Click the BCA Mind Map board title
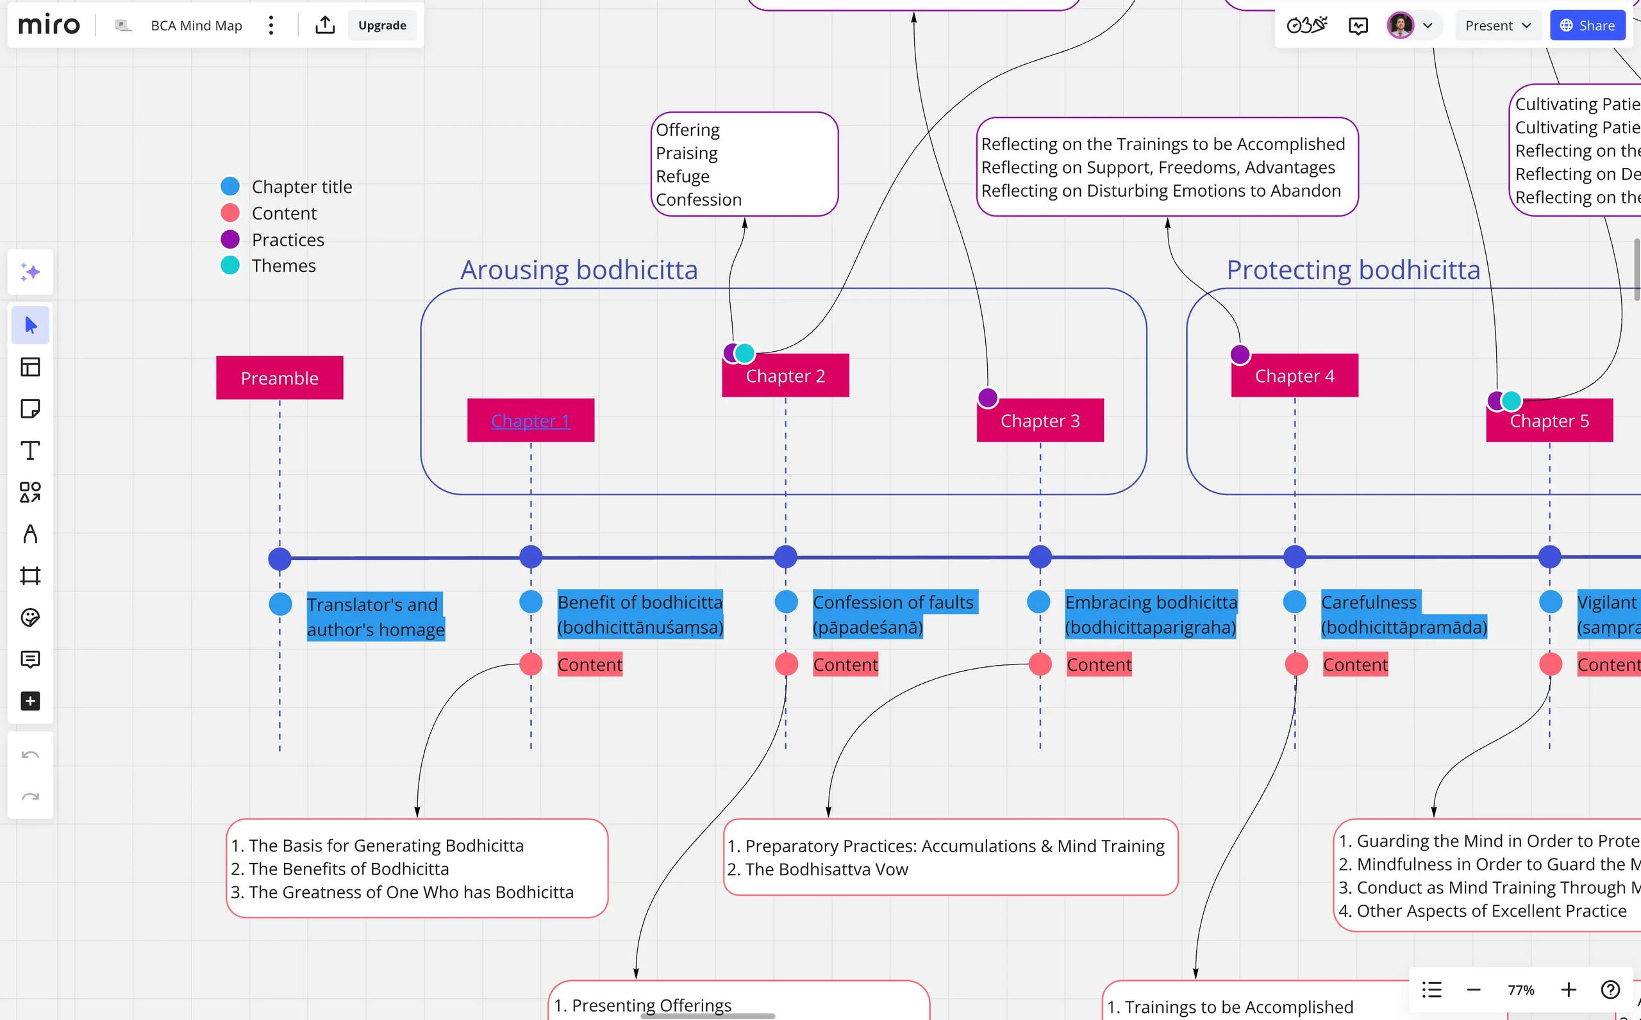The image size is (1641, 1020). 196,26
